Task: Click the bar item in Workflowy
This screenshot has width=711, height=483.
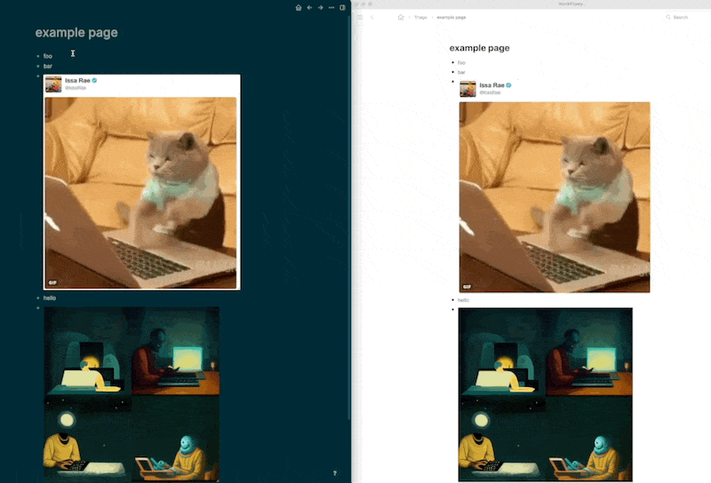Action: coord(461,72)
